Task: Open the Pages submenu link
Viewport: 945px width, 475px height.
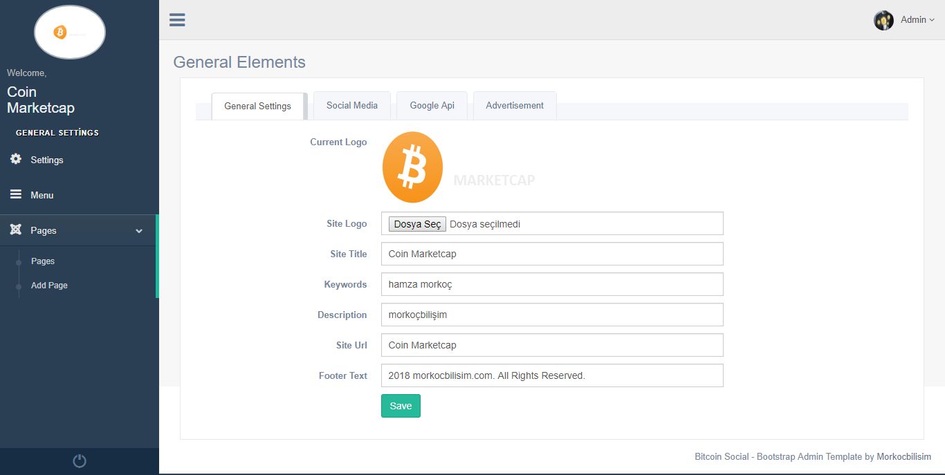Action: (43, 261)
